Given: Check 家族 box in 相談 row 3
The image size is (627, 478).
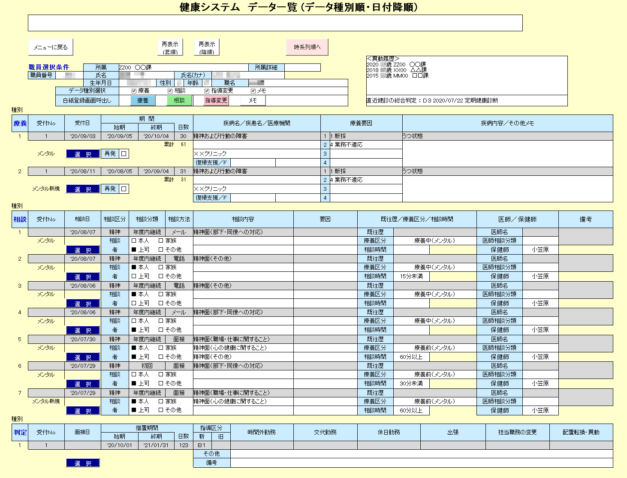Looking at the screenshot, I should pyautogui.click(x=161, y=295).
